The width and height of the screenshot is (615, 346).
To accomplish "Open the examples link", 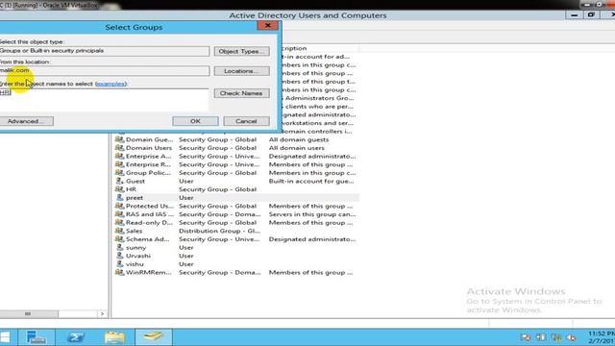I will click(x=111, y=84).
